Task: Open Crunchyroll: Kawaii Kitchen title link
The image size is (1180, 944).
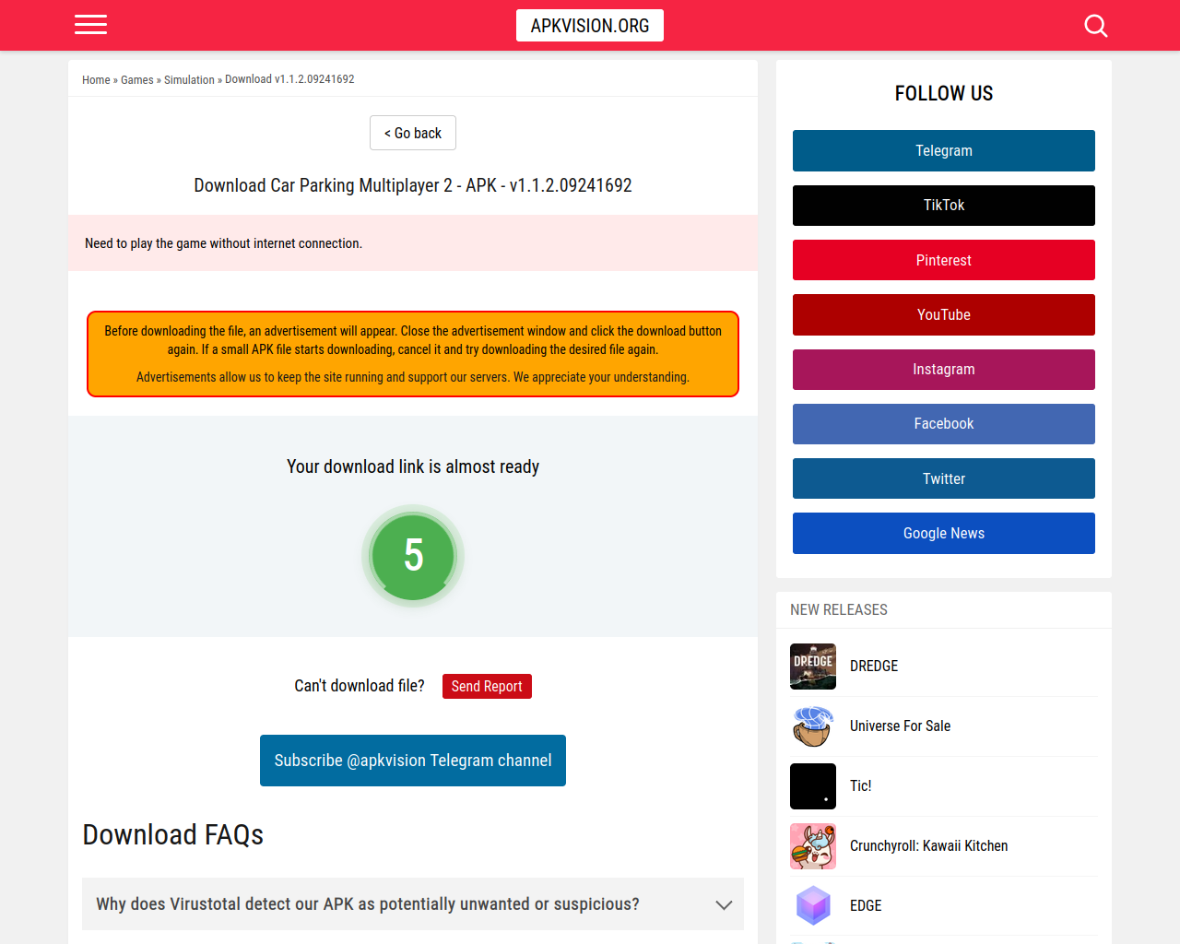Action: 928,845
